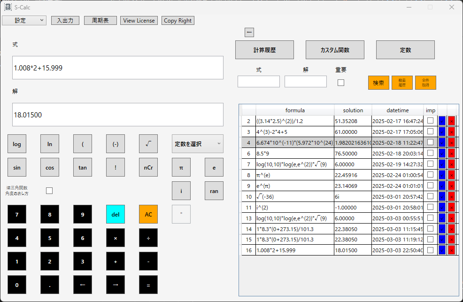The width and height of the screenshot is (463, 302).
Task: Click the 検索履歴 button
Action: click(x=402, y=83)
